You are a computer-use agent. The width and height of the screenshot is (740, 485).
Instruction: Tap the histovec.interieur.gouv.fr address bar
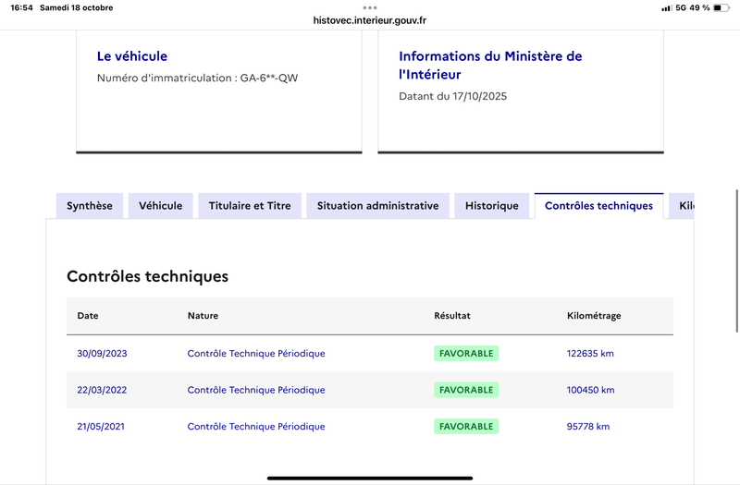click(x=370, y=20)
